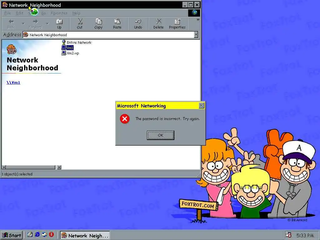Minimize the Network Neighborhood window
This screenshot has width=320, height=240.
pos(185,5)
